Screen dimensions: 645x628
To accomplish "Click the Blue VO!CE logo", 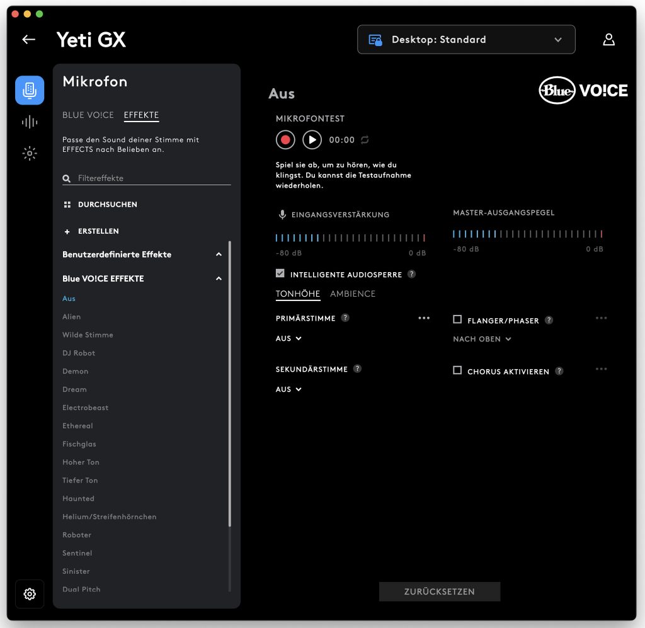I will [x=583, y=90].
